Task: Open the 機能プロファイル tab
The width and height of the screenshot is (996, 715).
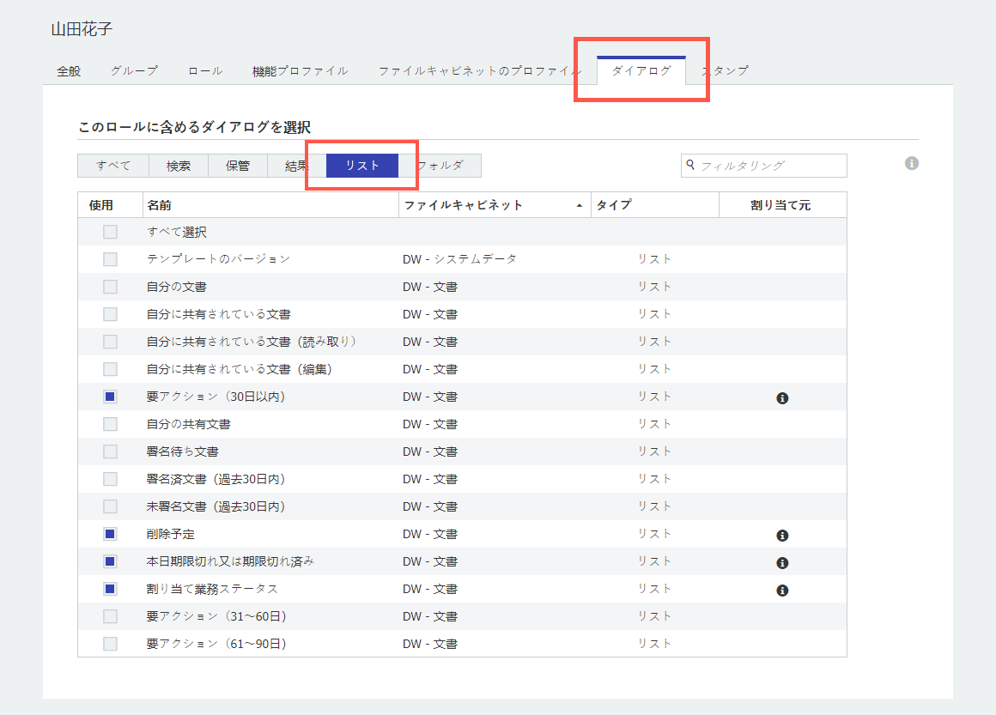Action: [300, 71]
